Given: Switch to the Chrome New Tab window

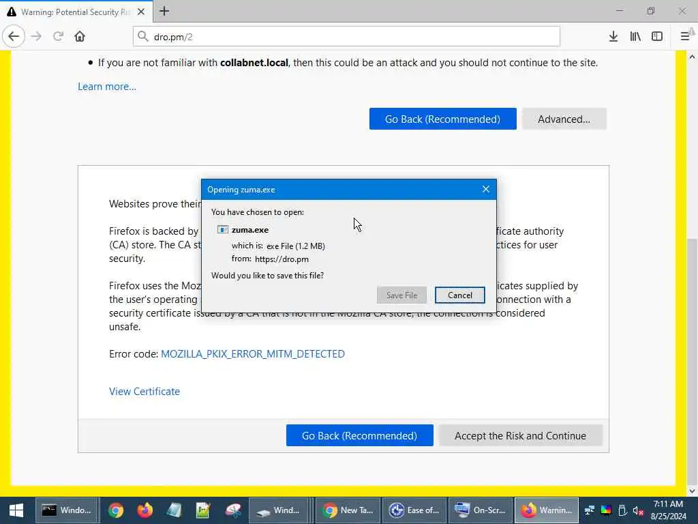Looking at the screenshot, I should [x=348, y=510].
